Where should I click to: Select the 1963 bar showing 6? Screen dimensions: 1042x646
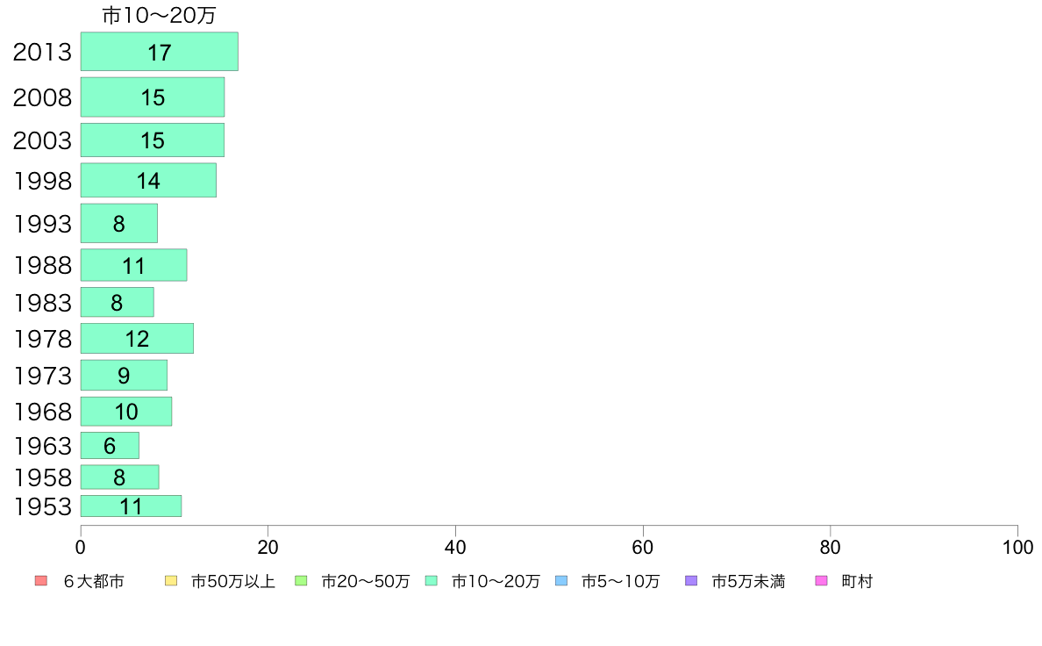click(110, 446)
